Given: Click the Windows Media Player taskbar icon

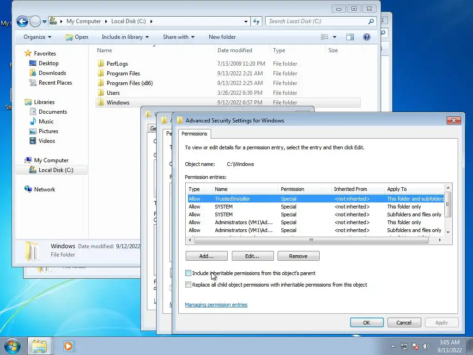Looking at the screenshot, I should pos(69,346).
